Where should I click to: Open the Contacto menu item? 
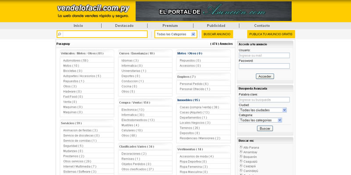click(262, 26)
